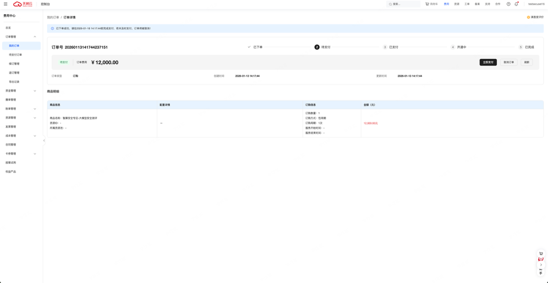
Task: Open the hamburger menu icon
Action: [6, 4]
